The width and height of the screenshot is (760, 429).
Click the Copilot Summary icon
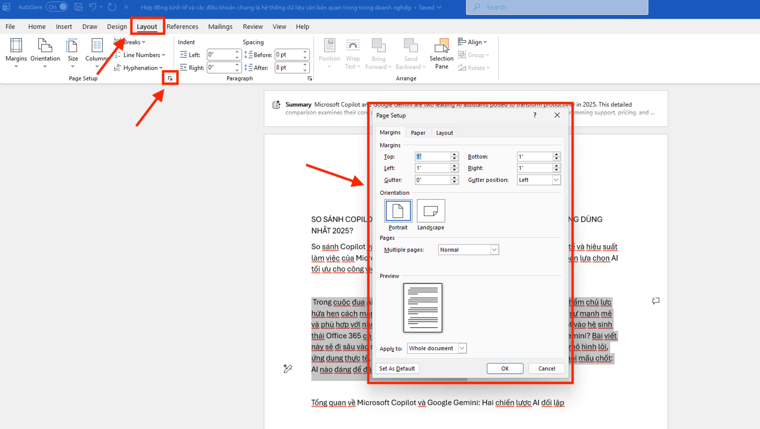(x=276, y=105)
